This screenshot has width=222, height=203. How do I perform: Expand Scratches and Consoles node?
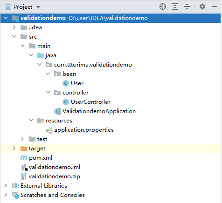pyautogui.click(x=6, y=195)
